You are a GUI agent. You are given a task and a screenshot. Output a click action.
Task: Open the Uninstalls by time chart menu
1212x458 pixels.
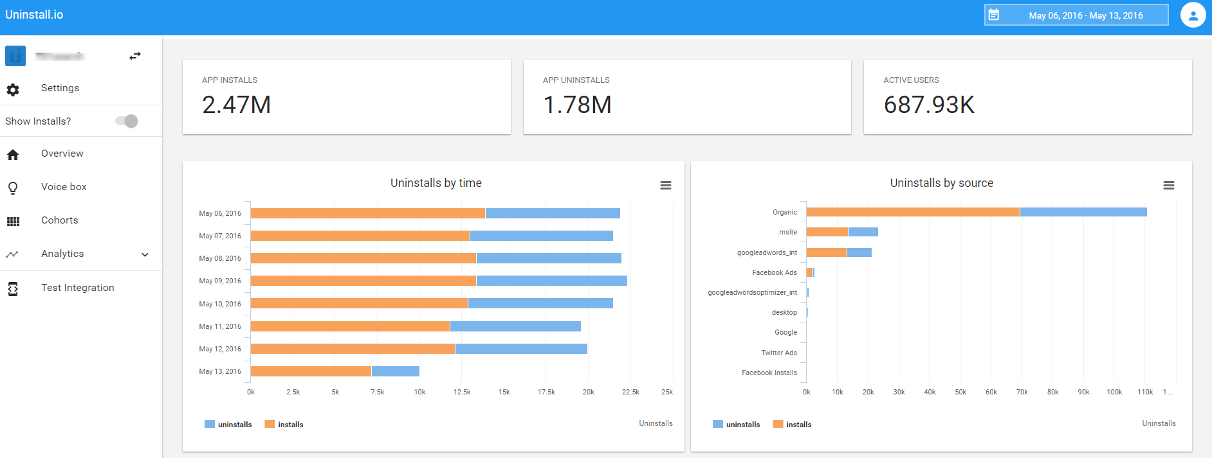(666, 186)
